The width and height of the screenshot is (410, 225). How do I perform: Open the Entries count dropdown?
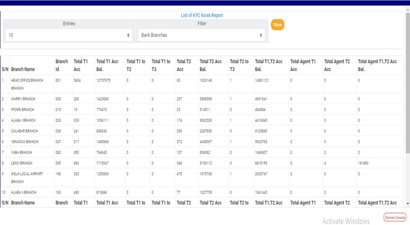coord(69,35)
